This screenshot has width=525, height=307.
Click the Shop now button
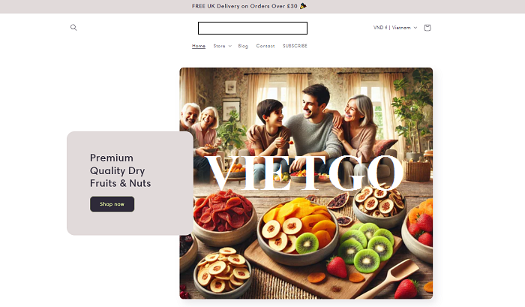tap(112, 204)
